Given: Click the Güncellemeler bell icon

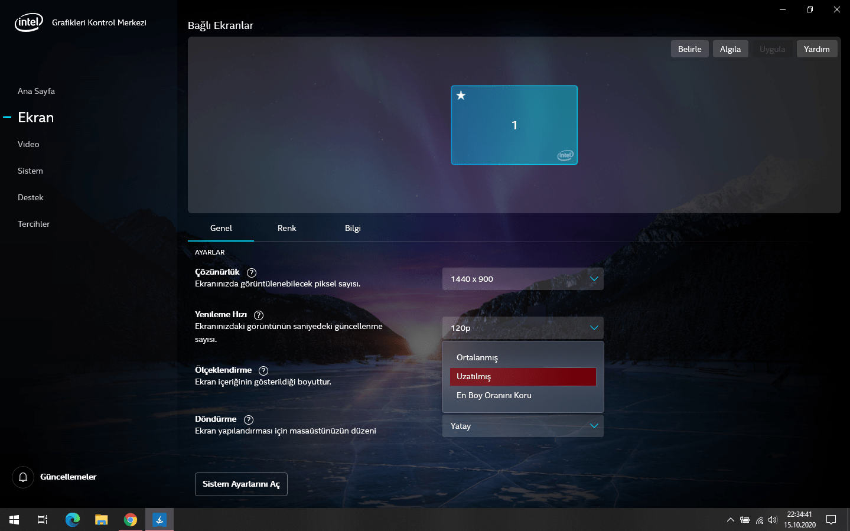Looking at the screenshot, I should coord(23,477).
